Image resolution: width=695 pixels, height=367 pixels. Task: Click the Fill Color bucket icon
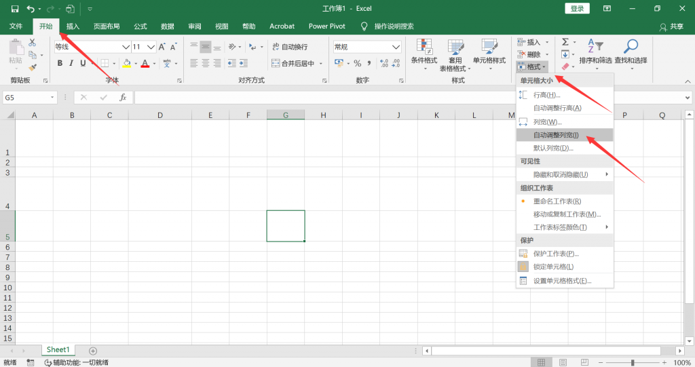coord(127,63)
